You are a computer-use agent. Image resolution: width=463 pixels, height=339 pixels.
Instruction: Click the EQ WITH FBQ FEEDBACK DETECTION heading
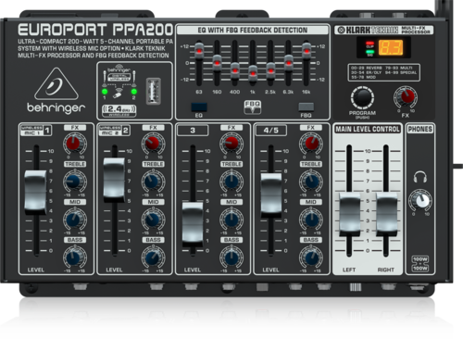pos(253,30)
